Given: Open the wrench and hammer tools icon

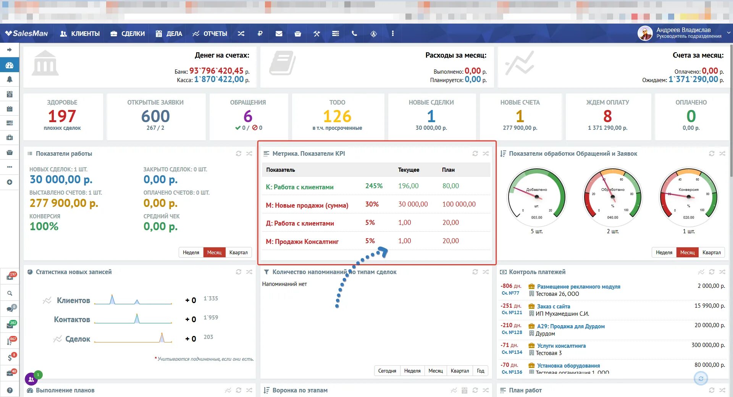Looking at the screenshot, I should pyautogui.click(x=316, y=34).
